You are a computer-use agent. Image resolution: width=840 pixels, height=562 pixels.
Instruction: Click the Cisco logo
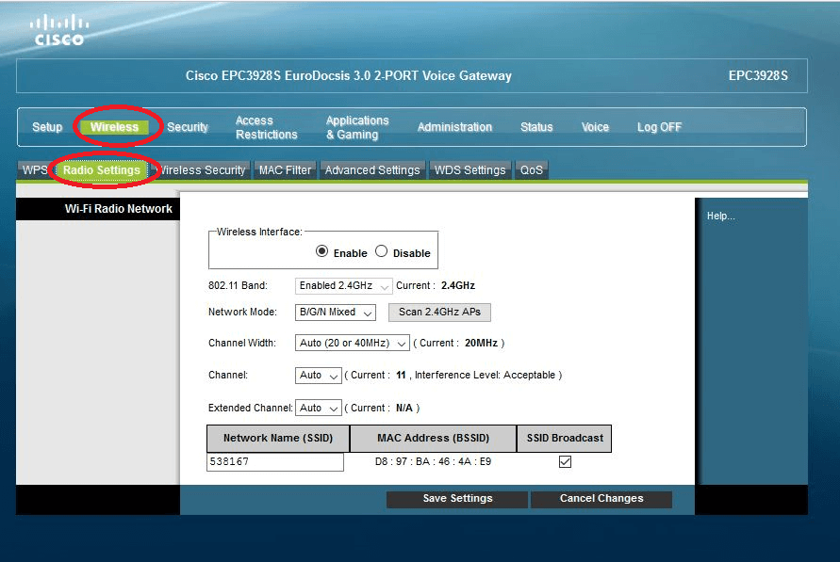tap(58, 30)
